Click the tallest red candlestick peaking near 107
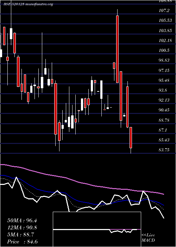This screenshot has height=247, width=176. pos(117,49)
